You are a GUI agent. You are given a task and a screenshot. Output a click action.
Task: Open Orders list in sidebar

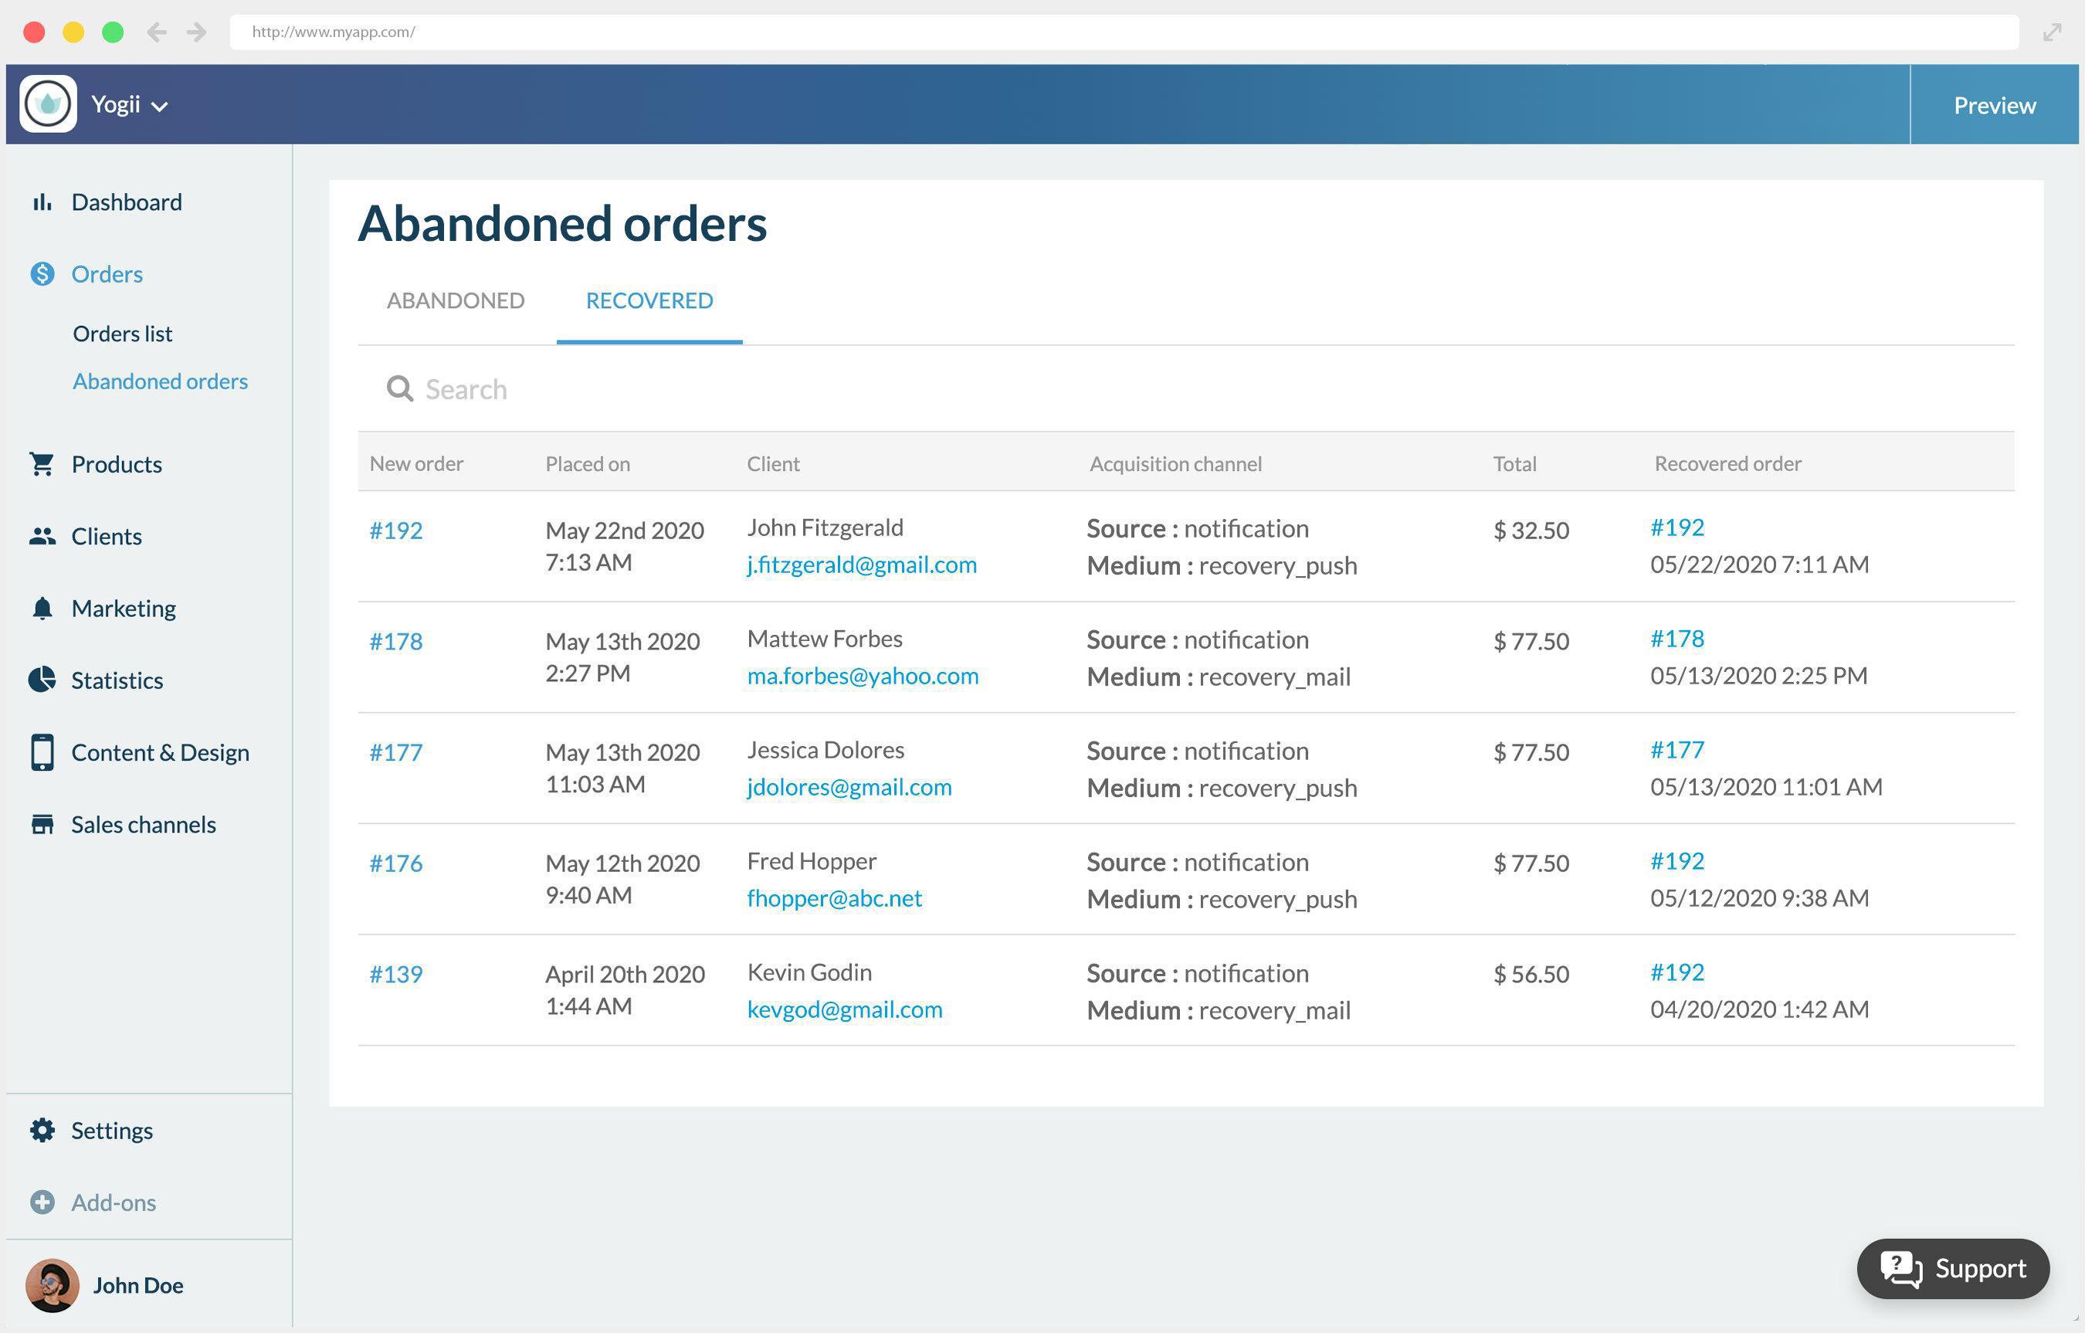pyautogui.click(x=122, y=334)
